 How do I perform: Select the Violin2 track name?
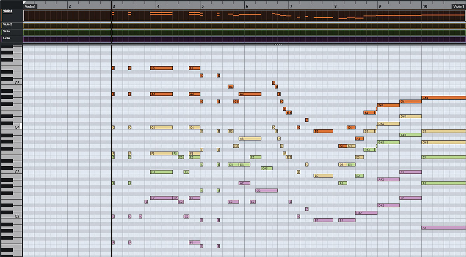[7, 25]
